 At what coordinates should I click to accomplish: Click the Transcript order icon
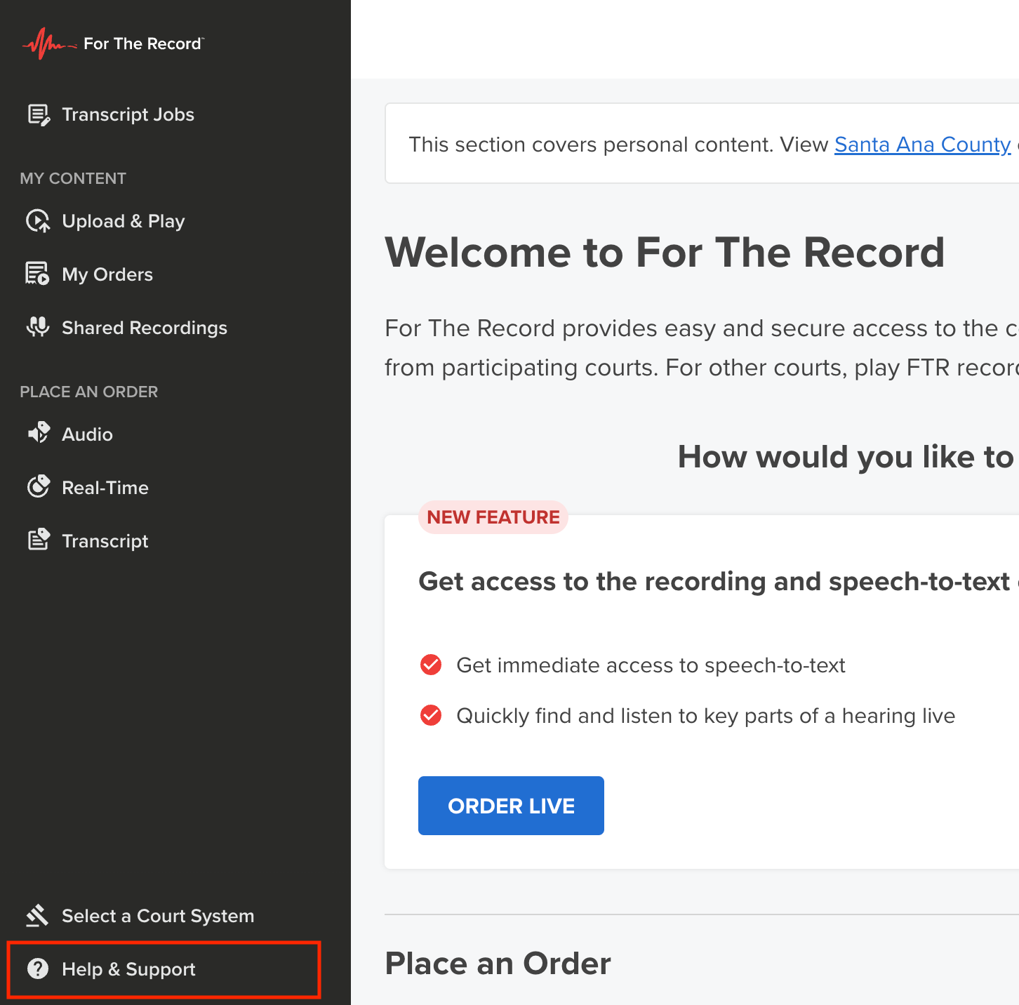tap(38, 540)
